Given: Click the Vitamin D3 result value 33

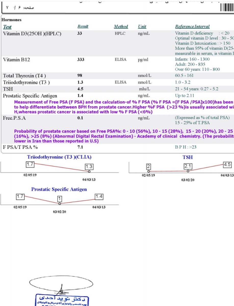Looking at the screenshot, I should [80, 33].
